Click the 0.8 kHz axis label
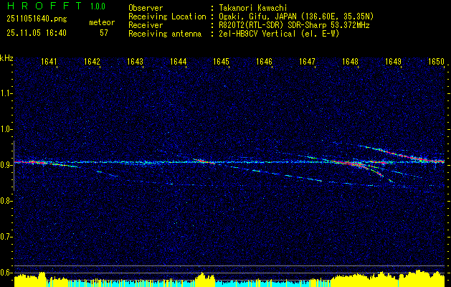The image size is (451, 287). [6, 201]
